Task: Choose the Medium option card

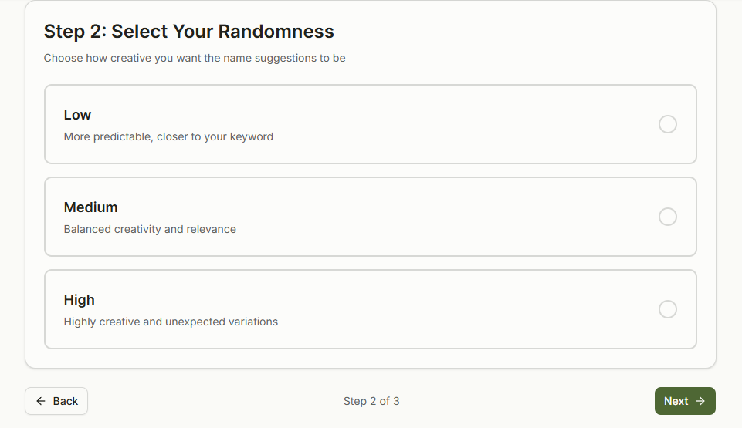Action: coord(371,217)
